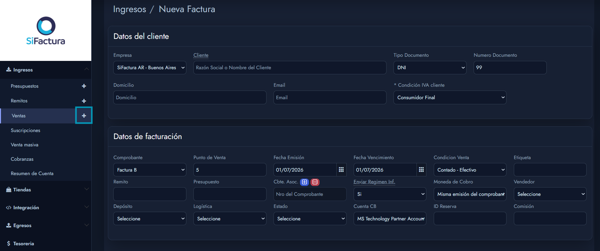Image resolution: width=600 pixels, height=251 pixels.
Task: Focus the ID Reserva input field
Action: (470, 218)
